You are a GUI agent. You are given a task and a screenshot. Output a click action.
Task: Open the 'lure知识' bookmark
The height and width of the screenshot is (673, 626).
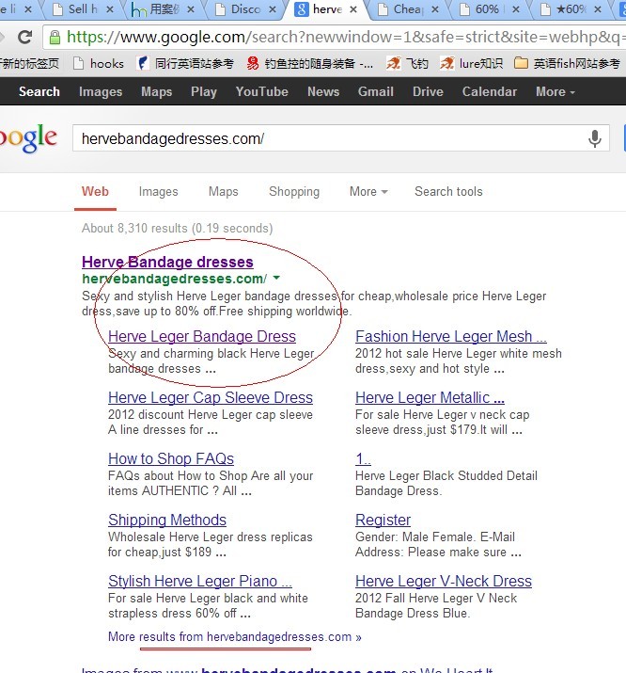[x=471, y=64]
